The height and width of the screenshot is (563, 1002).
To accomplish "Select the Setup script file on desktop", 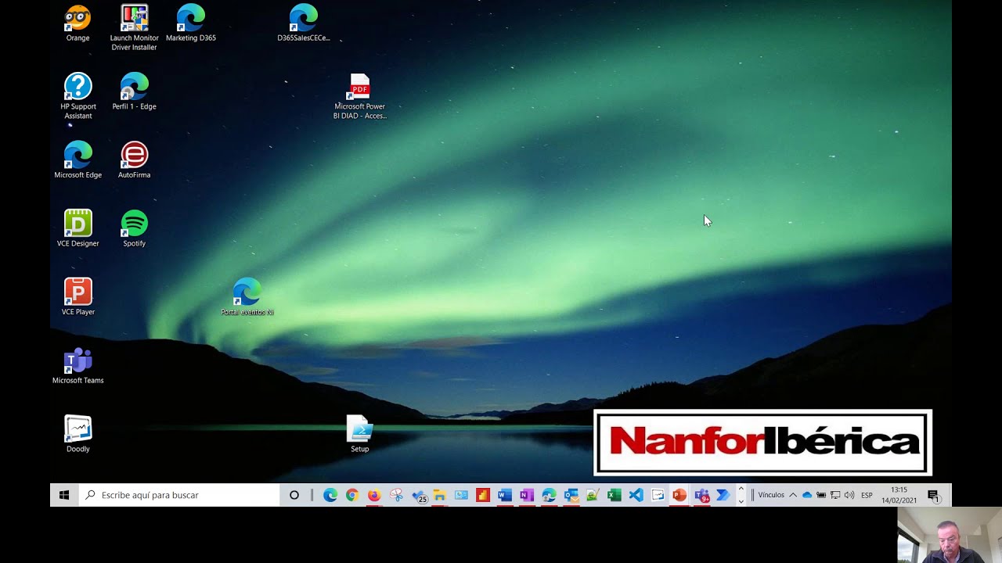I will pos(360,433).
